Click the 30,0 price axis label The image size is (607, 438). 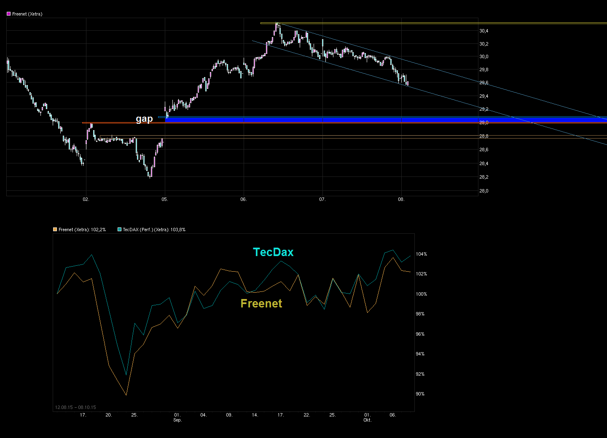(x=484, y=56)
